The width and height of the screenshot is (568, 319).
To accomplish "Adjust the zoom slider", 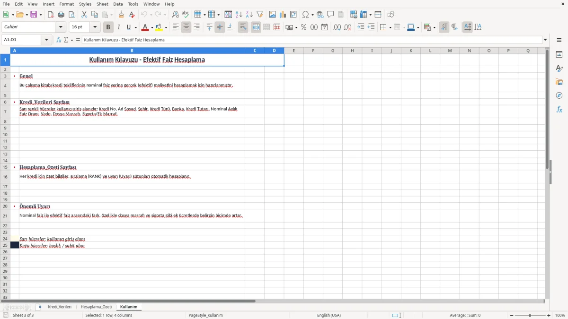I will [530, 315].
